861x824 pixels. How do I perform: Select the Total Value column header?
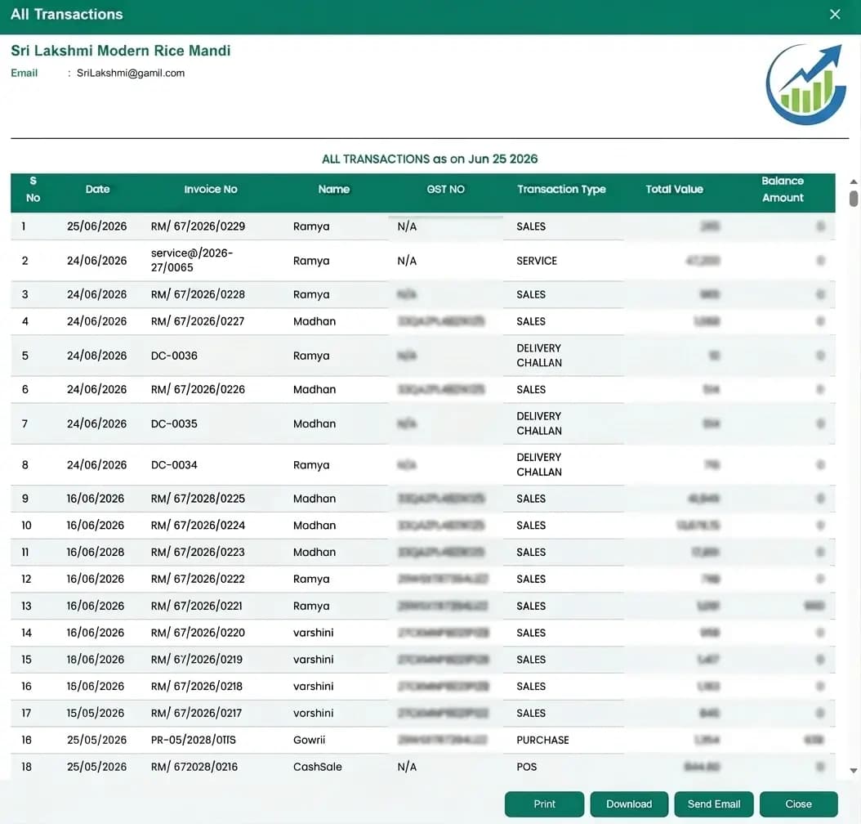point(674,189)
